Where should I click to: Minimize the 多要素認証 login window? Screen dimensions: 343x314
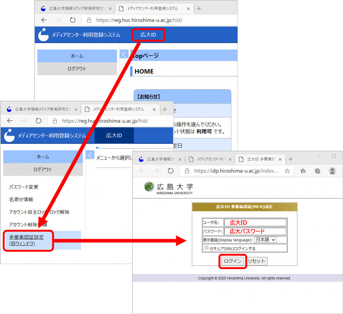[319, 156]
